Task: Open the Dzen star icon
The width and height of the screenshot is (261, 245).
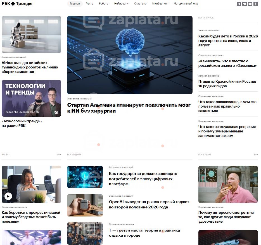Action: click(256, 4)
